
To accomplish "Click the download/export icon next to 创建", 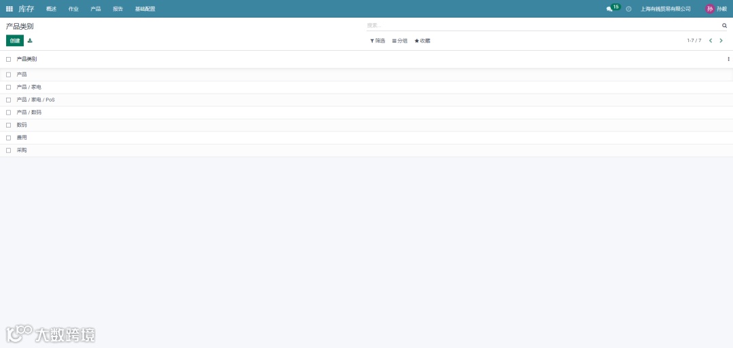I will [x=30, y=41].
